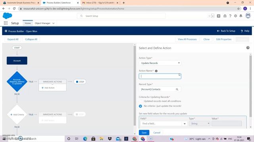Click the Clone button
254x142 pixels.
click(x=206, y=39)
